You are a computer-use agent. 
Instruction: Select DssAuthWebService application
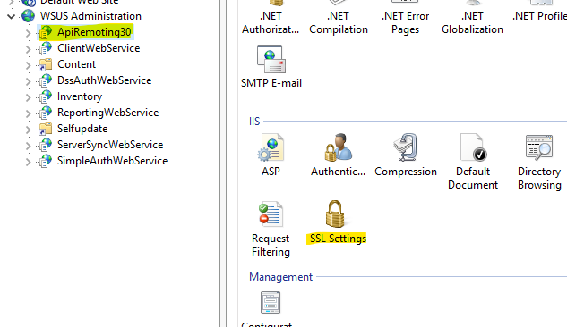click(x=104, y=80)
